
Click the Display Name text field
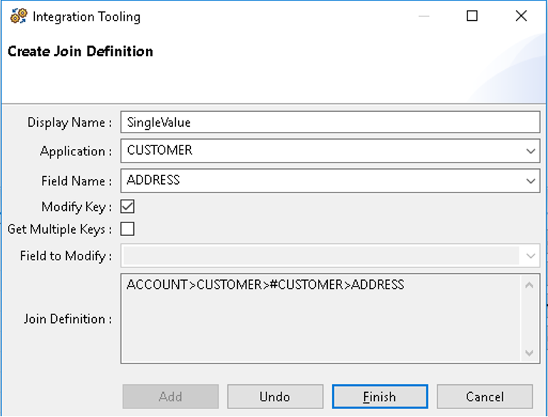(x=329, y=123)
